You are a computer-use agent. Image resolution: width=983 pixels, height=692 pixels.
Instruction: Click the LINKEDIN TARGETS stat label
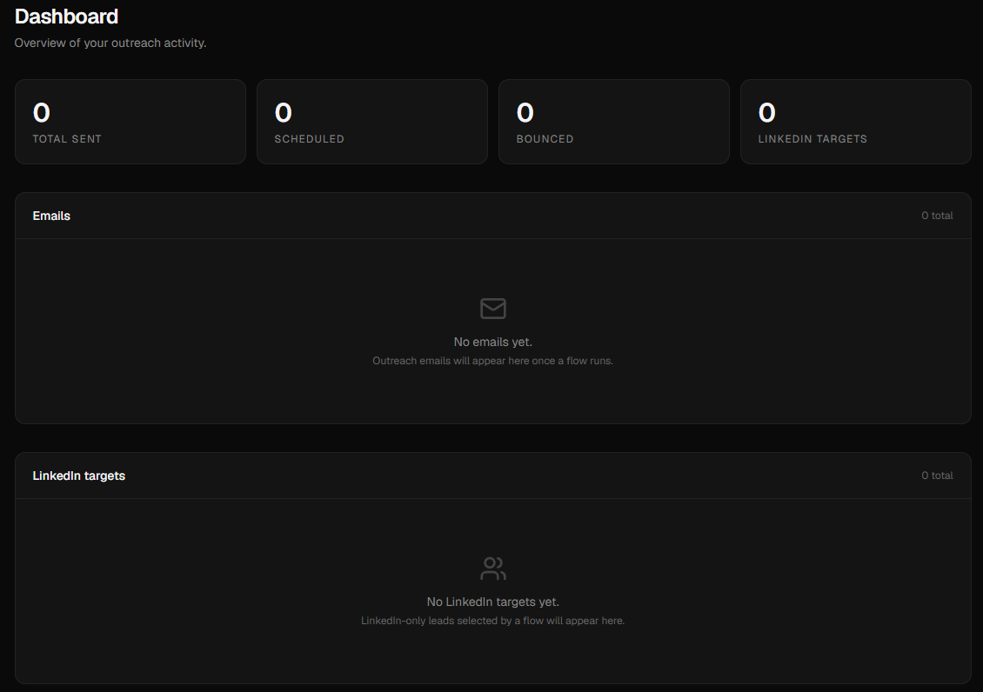click(812, 139)
